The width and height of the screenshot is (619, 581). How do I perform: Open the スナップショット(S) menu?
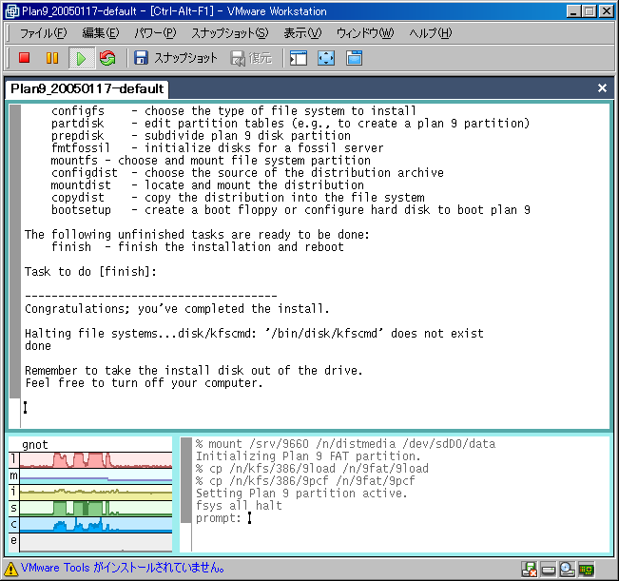230,33
